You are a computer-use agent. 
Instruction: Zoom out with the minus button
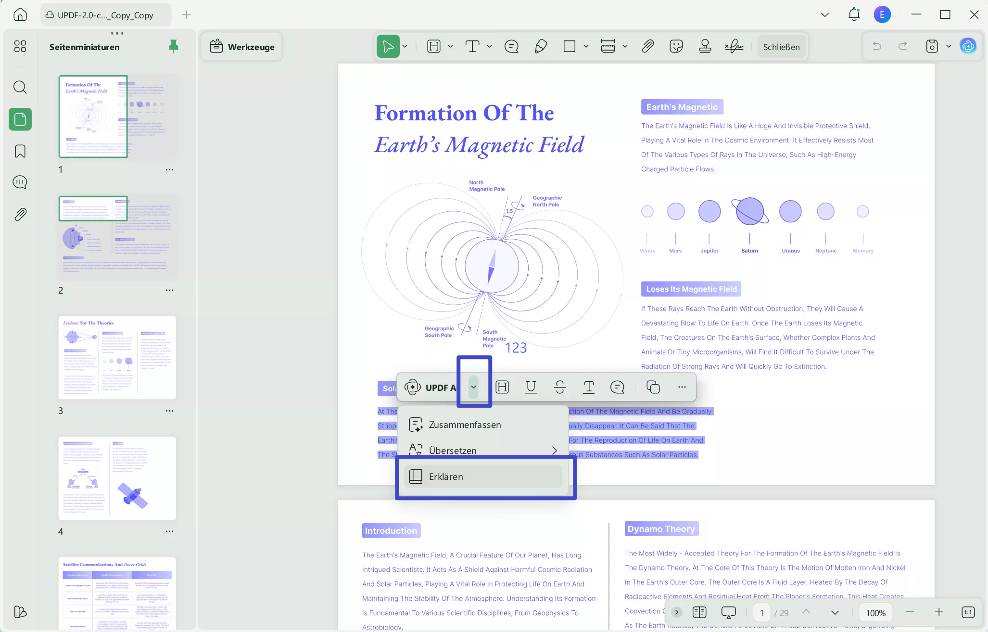910,612
